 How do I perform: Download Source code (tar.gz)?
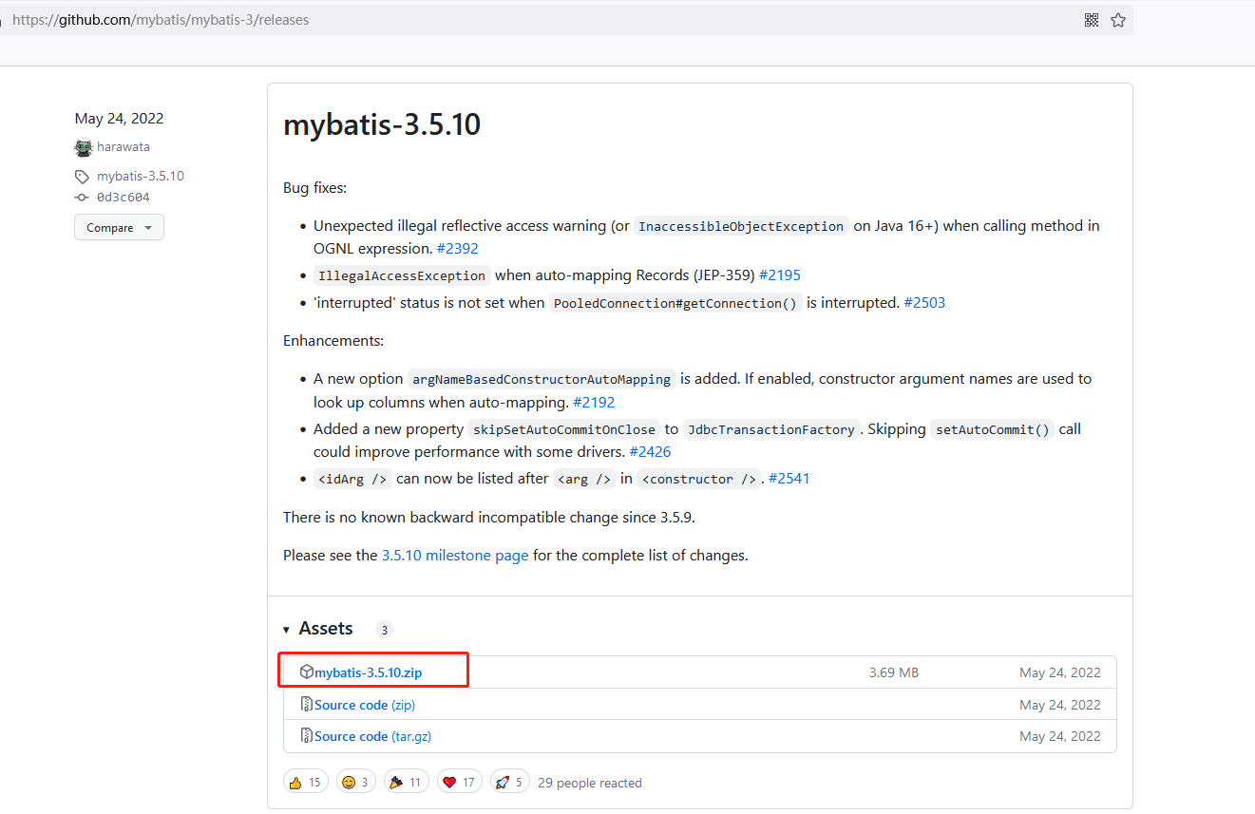pyautogui.click(x=373, y=736)
